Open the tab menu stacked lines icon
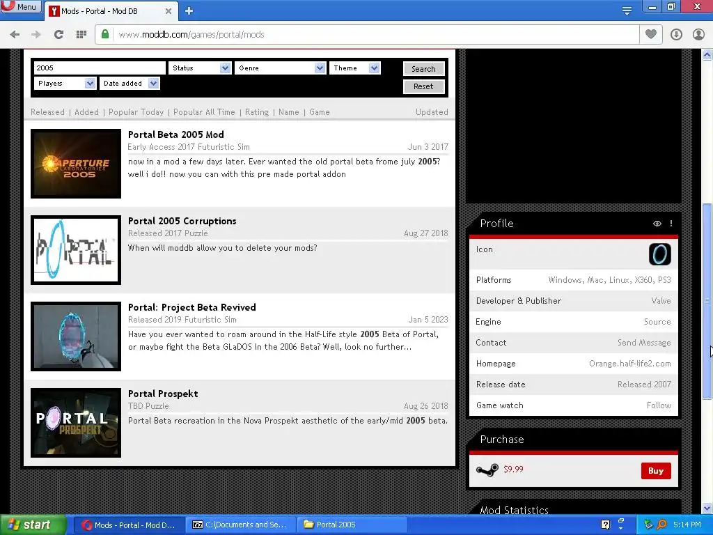Viewport: 713px width, 535px height. [x=627, y=11]
